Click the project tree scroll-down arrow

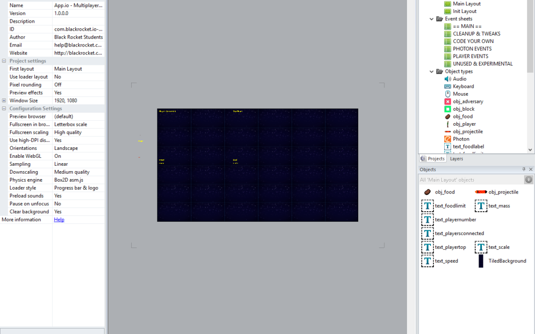tap(530, 149)
